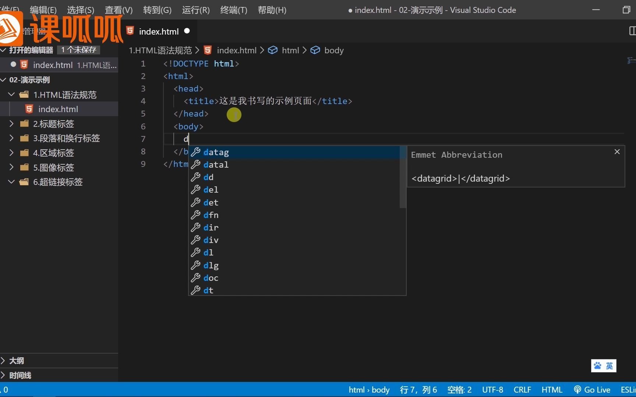
Task: Change CRLF line ending setting
Action: (522, 390)
